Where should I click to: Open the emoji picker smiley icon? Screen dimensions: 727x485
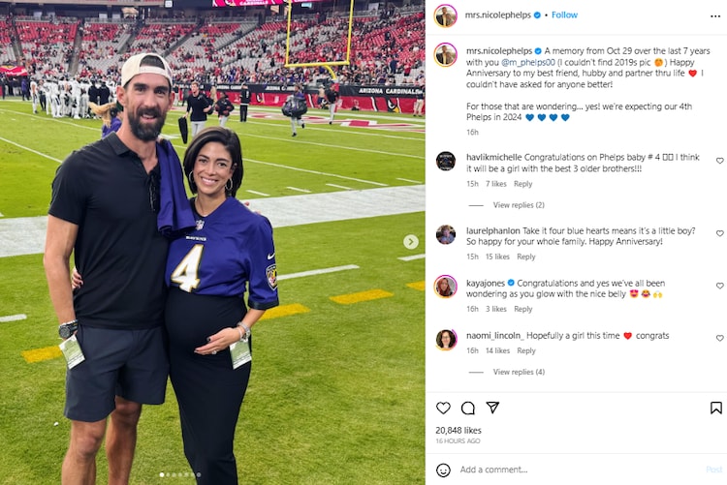click(443, 470)
